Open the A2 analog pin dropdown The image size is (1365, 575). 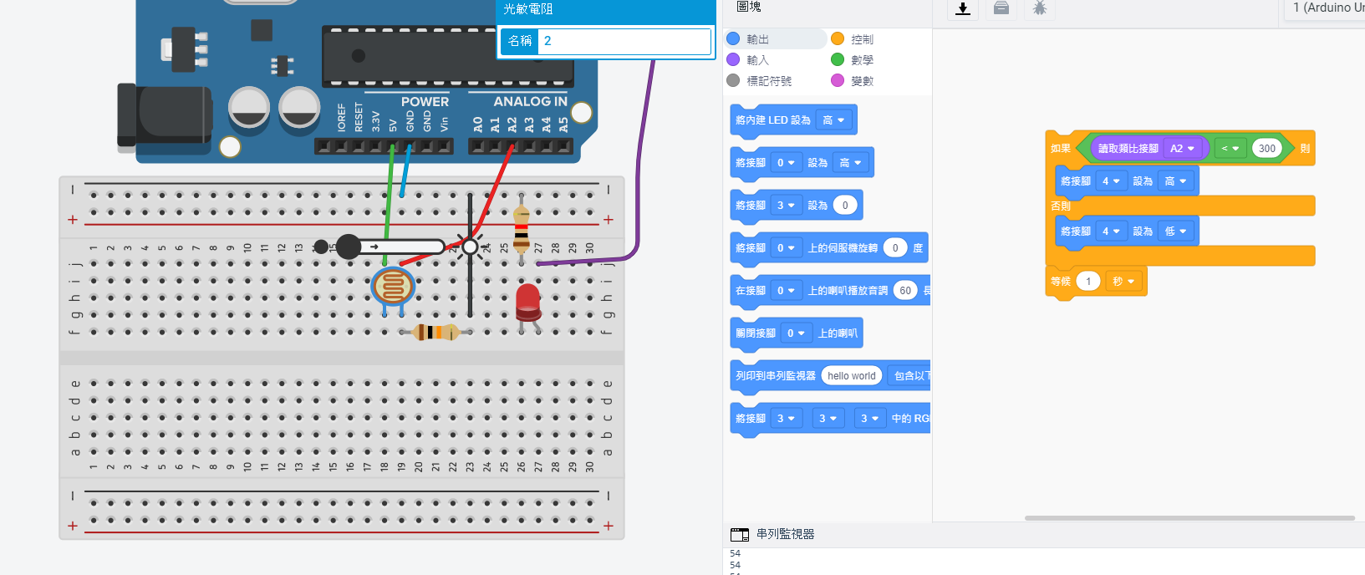1184,149
